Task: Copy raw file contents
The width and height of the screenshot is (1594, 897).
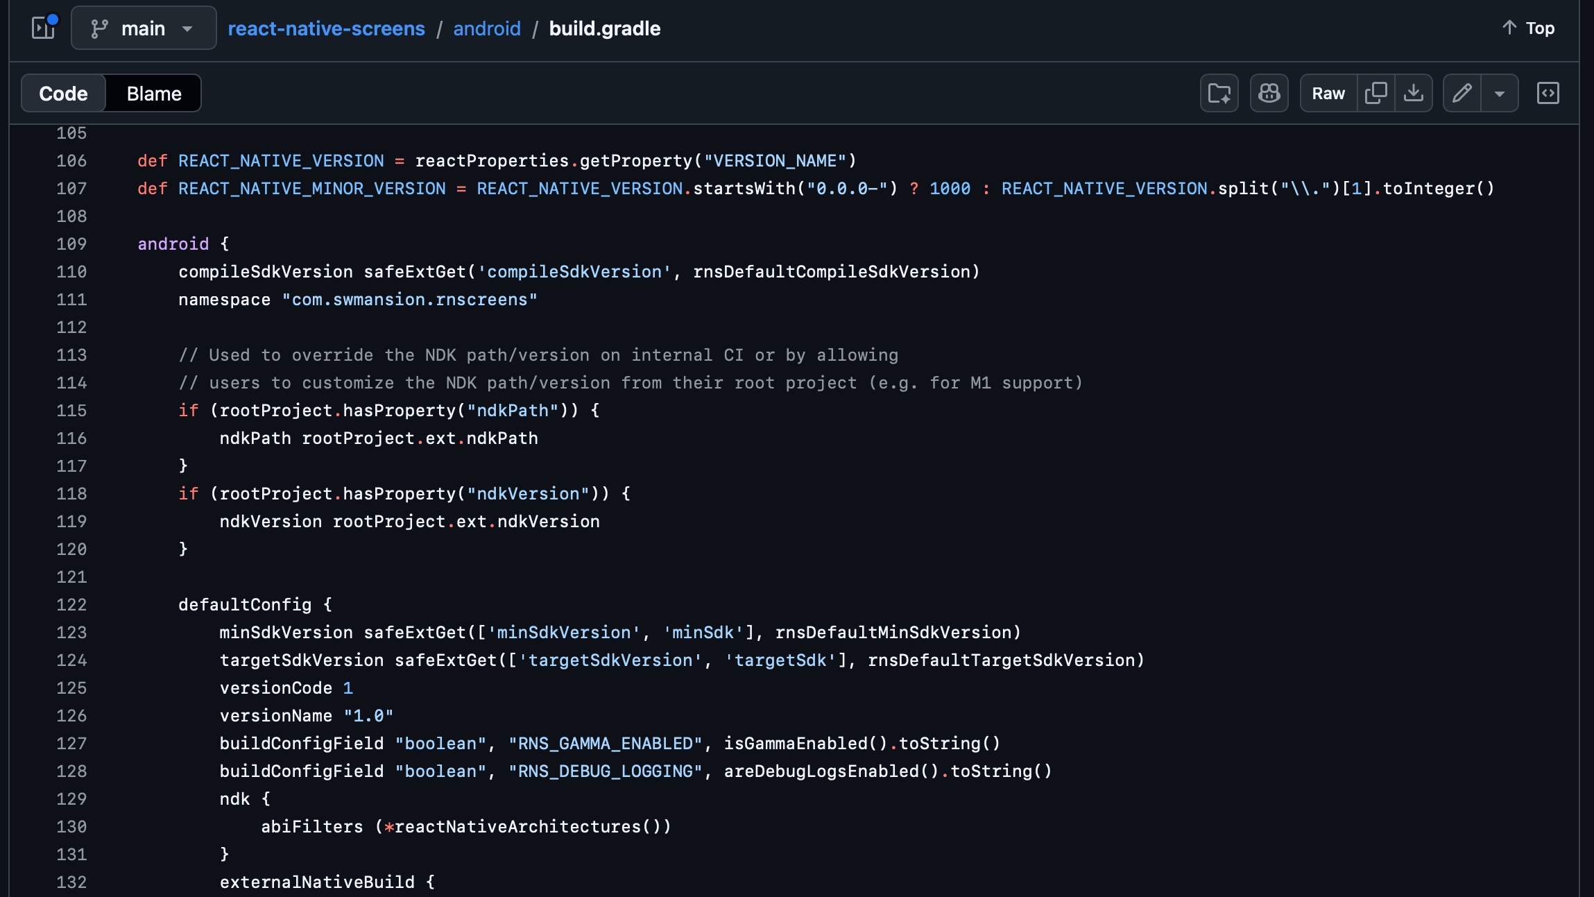Action: click(x=1376, y=93)
